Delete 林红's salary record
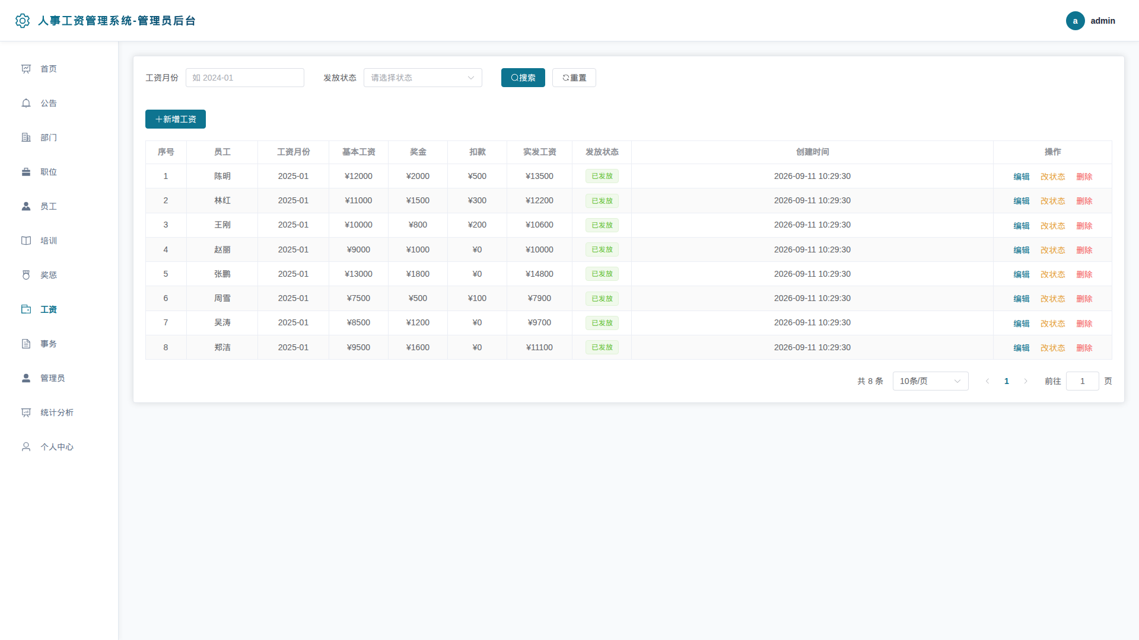 point(1084,201)
